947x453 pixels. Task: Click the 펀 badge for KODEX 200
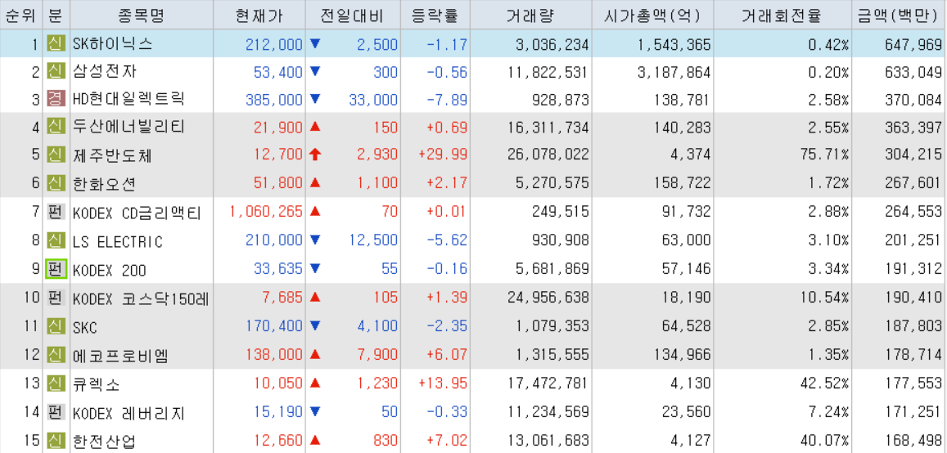click(56, 269)
